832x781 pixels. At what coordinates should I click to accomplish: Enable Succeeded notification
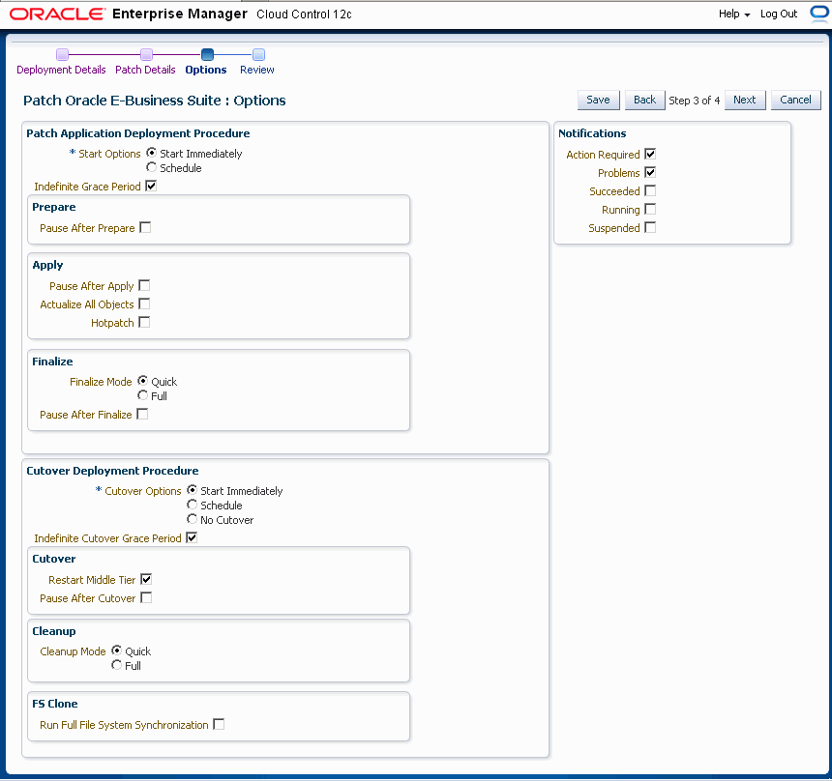coord(650,190)
